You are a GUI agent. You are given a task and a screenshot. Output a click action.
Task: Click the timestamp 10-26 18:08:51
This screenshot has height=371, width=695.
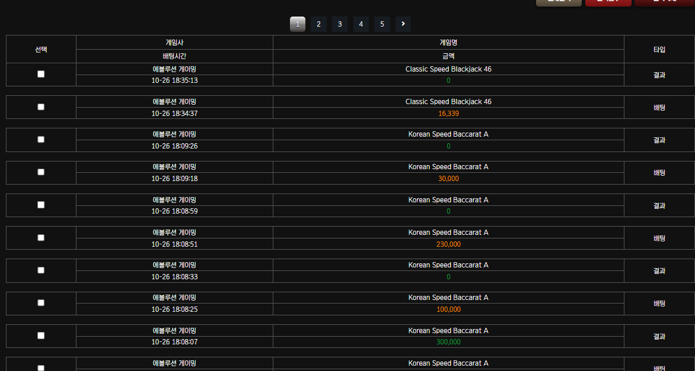click(174, 244)
